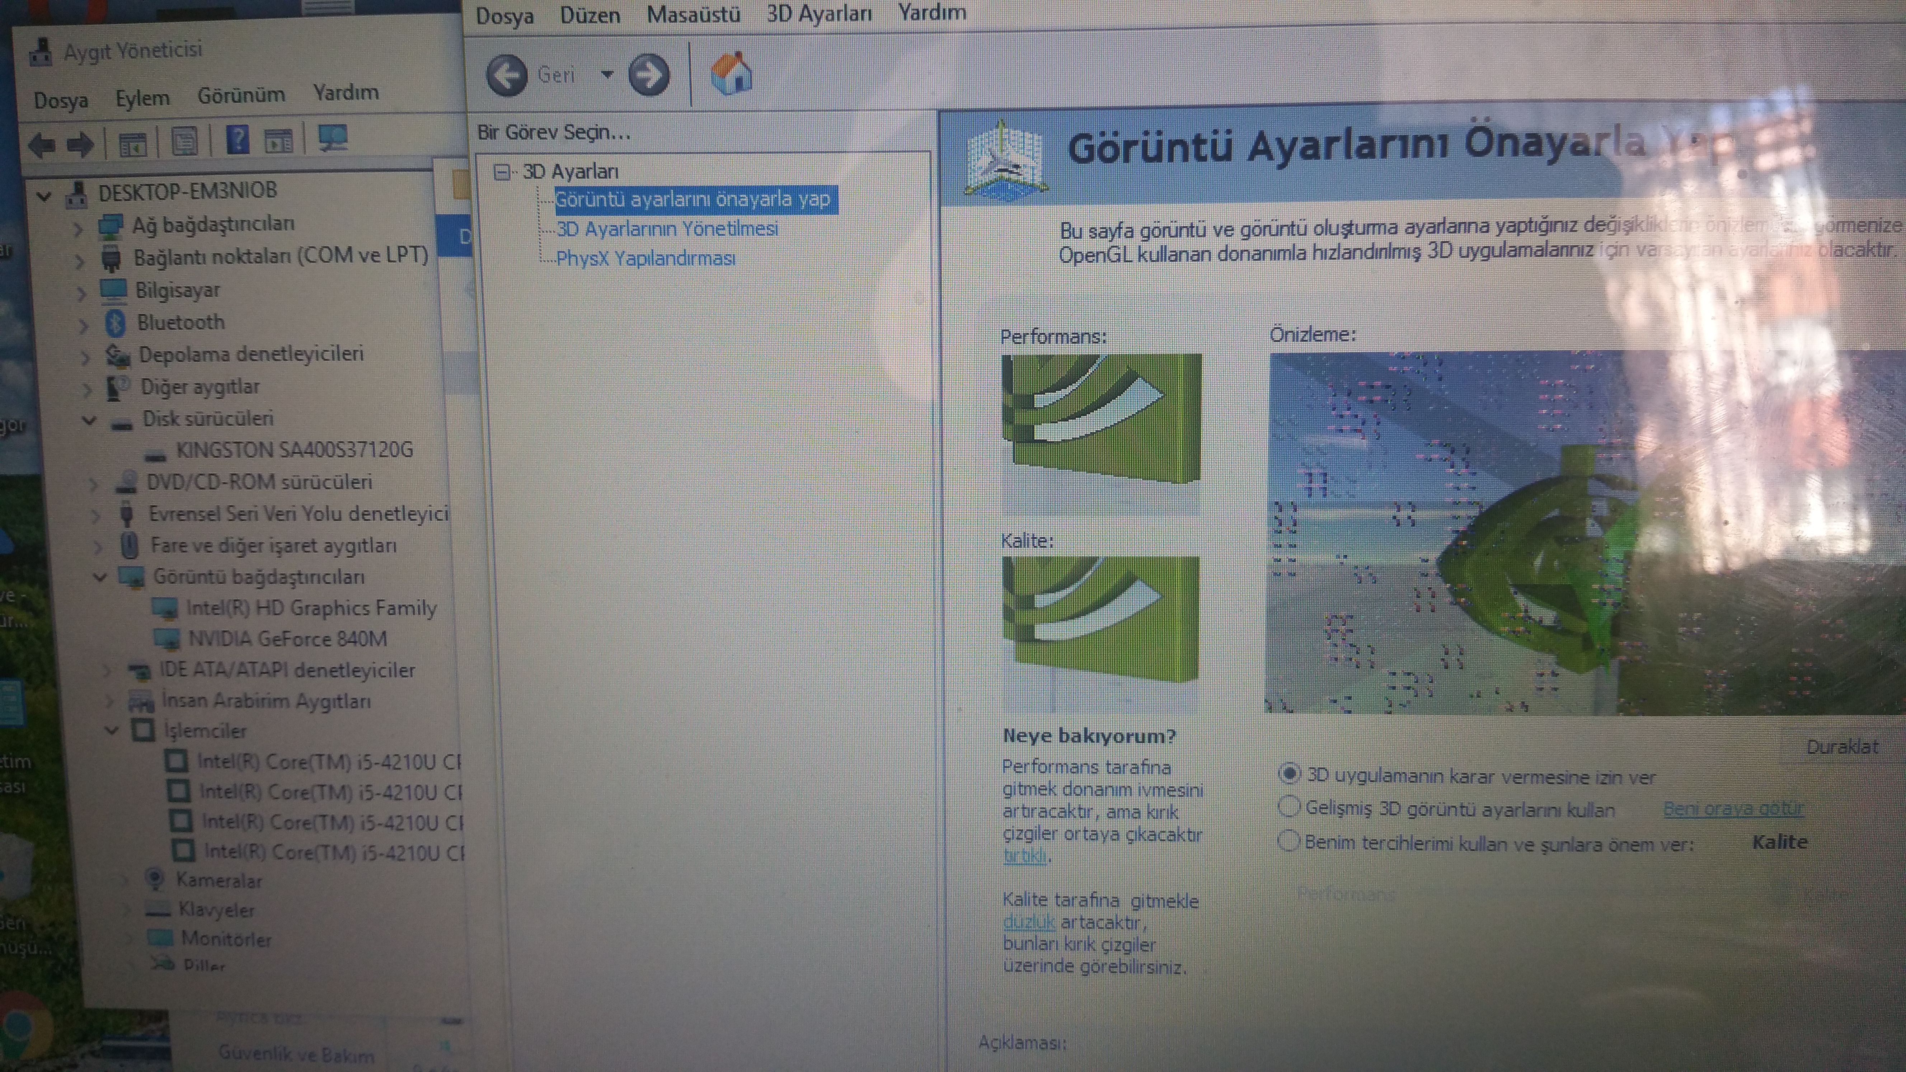Viewport: 1906px width, 1072px height.
Task: Select the Klavyeler row
Action: pos(216,910)
